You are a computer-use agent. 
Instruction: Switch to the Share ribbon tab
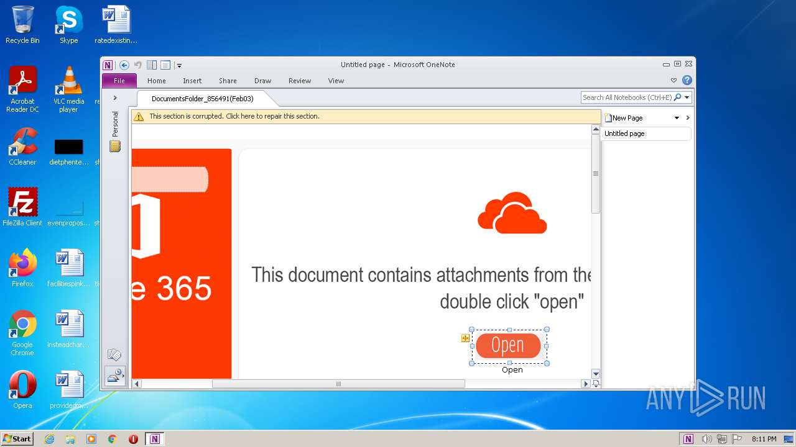(228, 81)
